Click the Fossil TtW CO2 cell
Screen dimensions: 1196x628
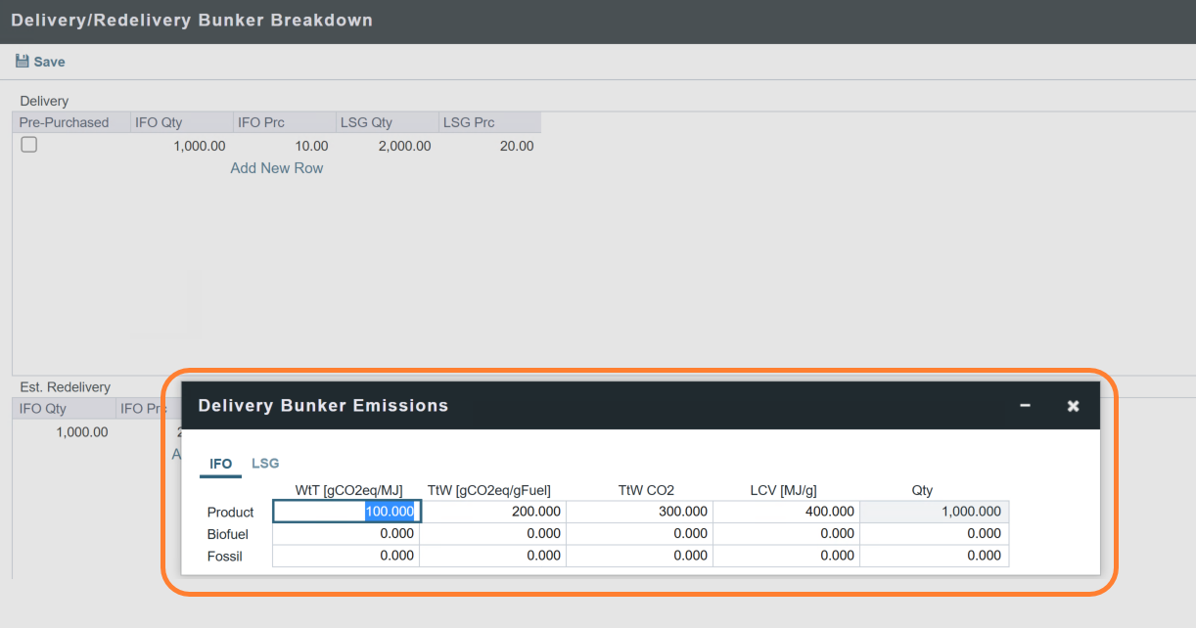(x=639, y=556)
